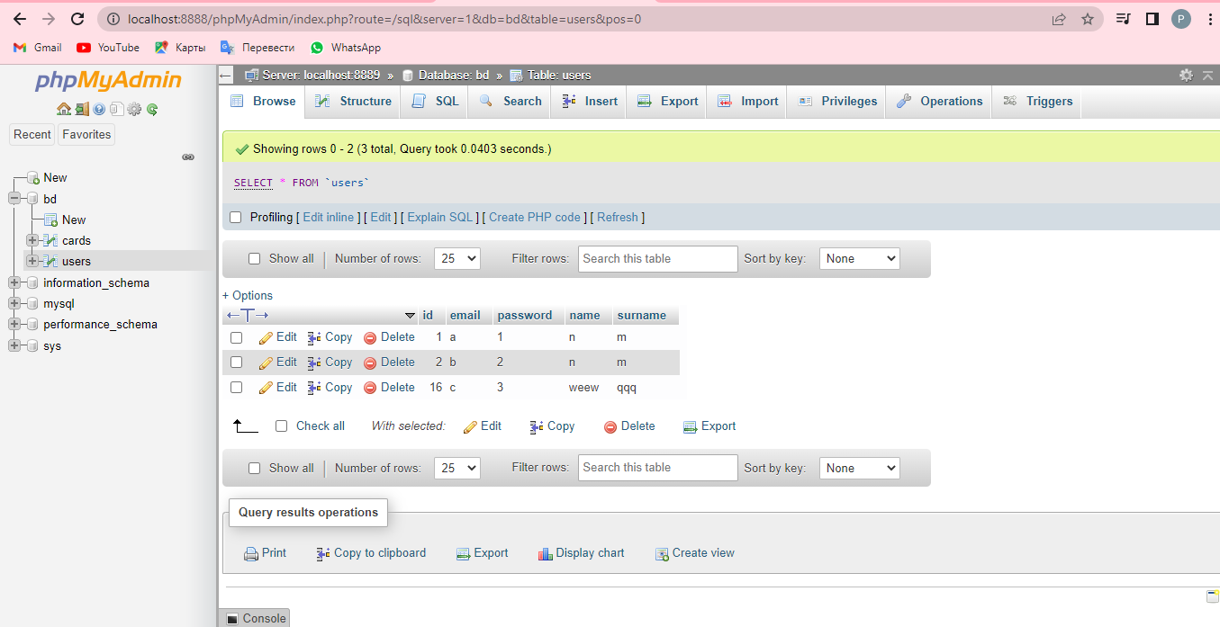Tick the upper Show all checkbox
Image resolution: width=1220 pixels, height=627 pixels.
click(x=254, y=259)
